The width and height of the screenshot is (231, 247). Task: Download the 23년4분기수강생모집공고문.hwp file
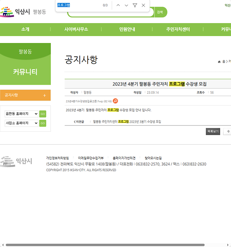pyautogui.click(x=89, y=101)
